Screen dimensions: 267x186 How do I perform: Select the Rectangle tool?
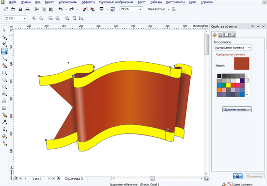[4, 73]
